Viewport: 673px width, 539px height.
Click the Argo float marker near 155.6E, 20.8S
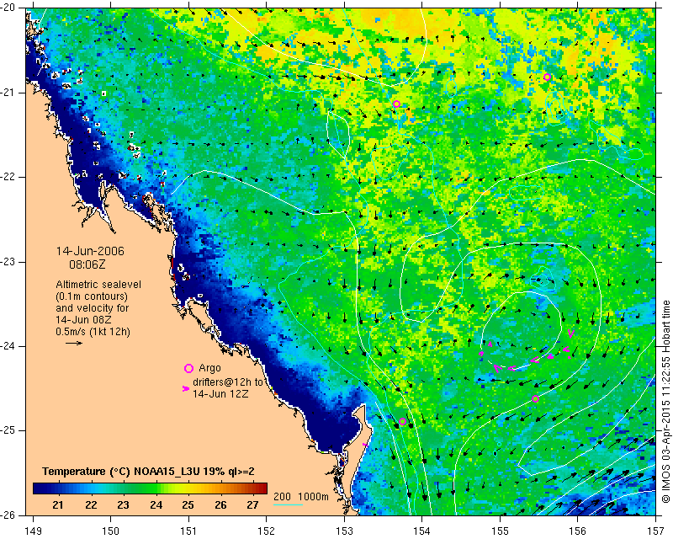coord(547,77)
